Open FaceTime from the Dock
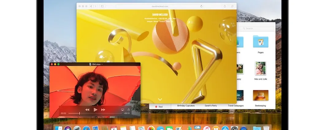 pos(169,128)
